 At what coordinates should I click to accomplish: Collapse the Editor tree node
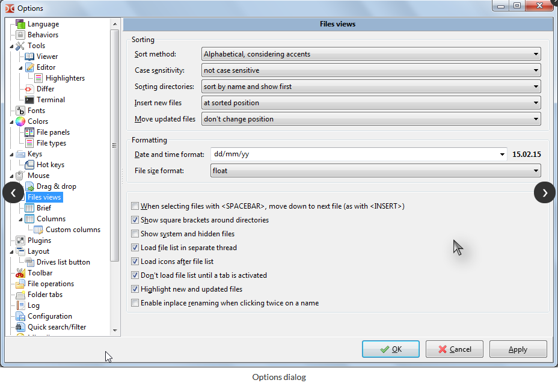tap(20, 68)
